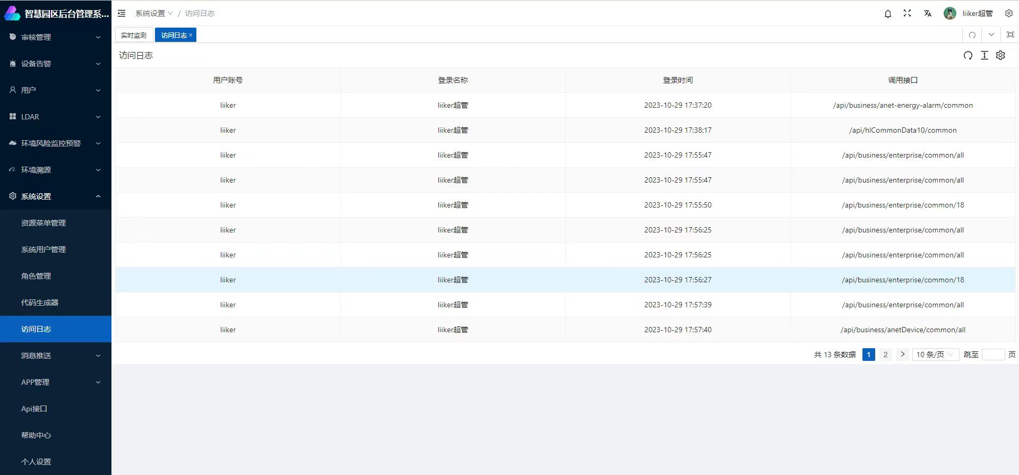This screenshot has height=475, width=1019.
Task: Expand the 环境溯源 chevron
Action: click(98, 170)
